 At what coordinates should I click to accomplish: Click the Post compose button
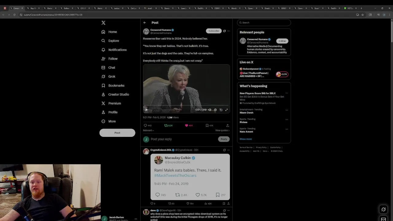(x=117, y=133)
